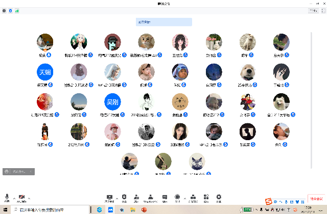Toggle the microphone mute button
This screenshot has height=214, width=327.
pos(7,197)
